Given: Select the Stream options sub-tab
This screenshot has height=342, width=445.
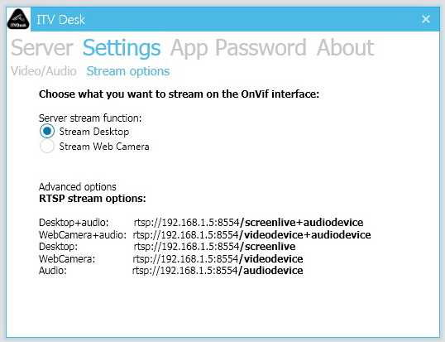Looking at the screenshot, I should (128, 71).
